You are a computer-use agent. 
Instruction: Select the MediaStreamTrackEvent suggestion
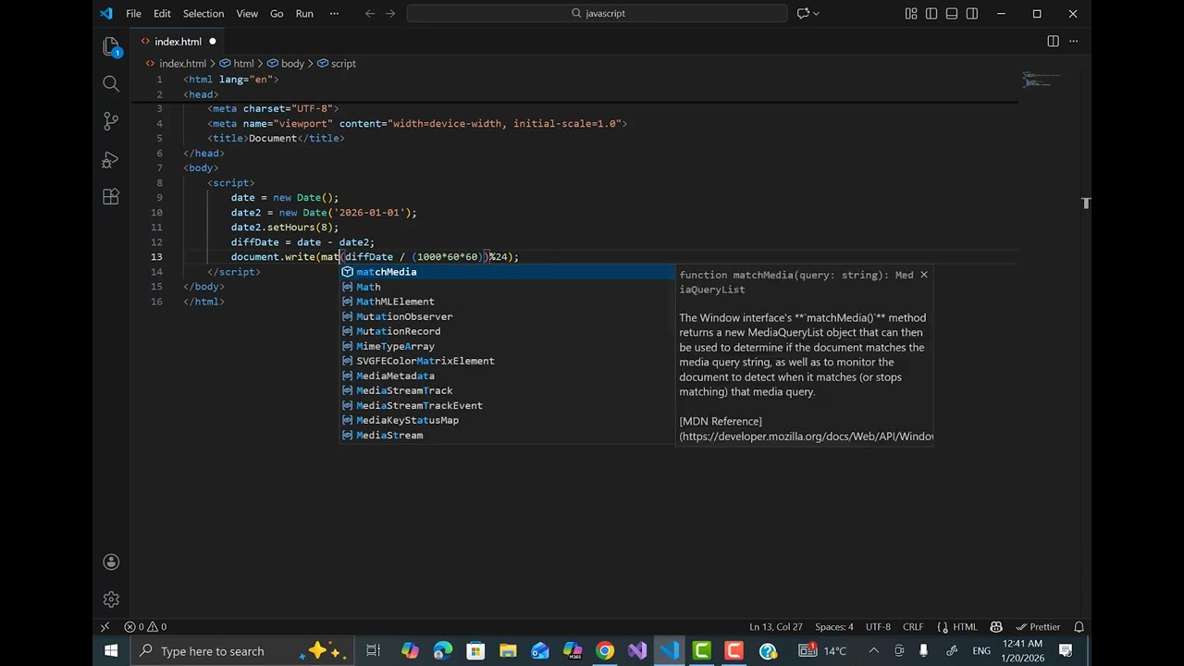[x=507, y=405]
